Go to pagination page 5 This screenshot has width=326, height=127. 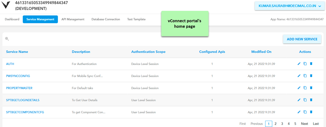point(295,124)
